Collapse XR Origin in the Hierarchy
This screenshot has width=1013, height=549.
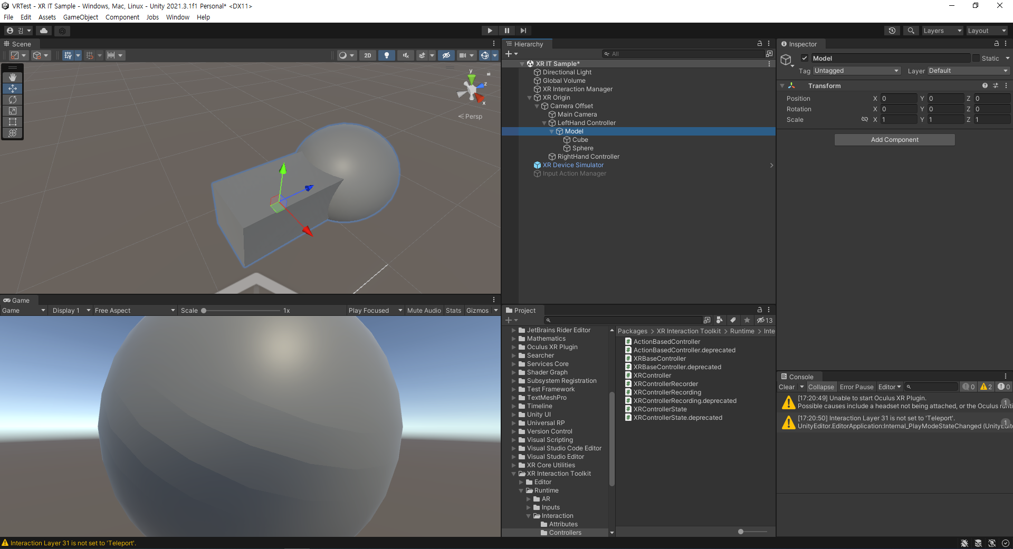tap(530, 98)
